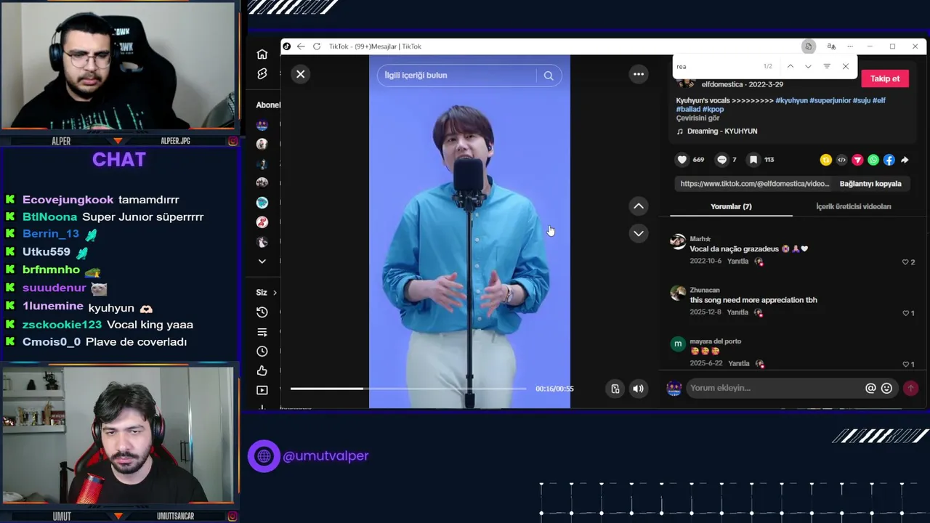This screenshot has width=930, height=523.
Task: Reply to Zhunacan's comment with Yanıtla
Action: [x=737, y=312]
